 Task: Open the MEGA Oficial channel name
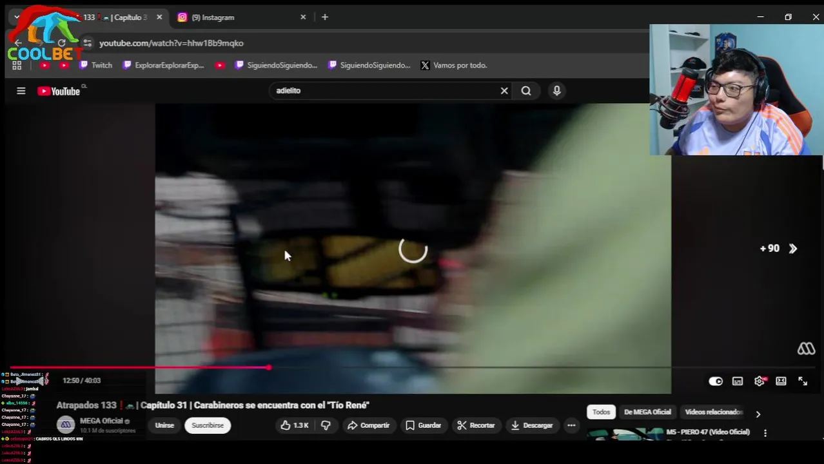(101, 421)
